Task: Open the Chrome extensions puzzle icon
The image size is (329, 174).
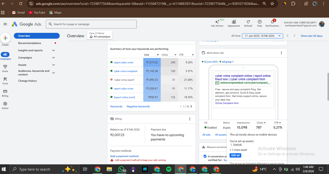Action: click(293, 4)
